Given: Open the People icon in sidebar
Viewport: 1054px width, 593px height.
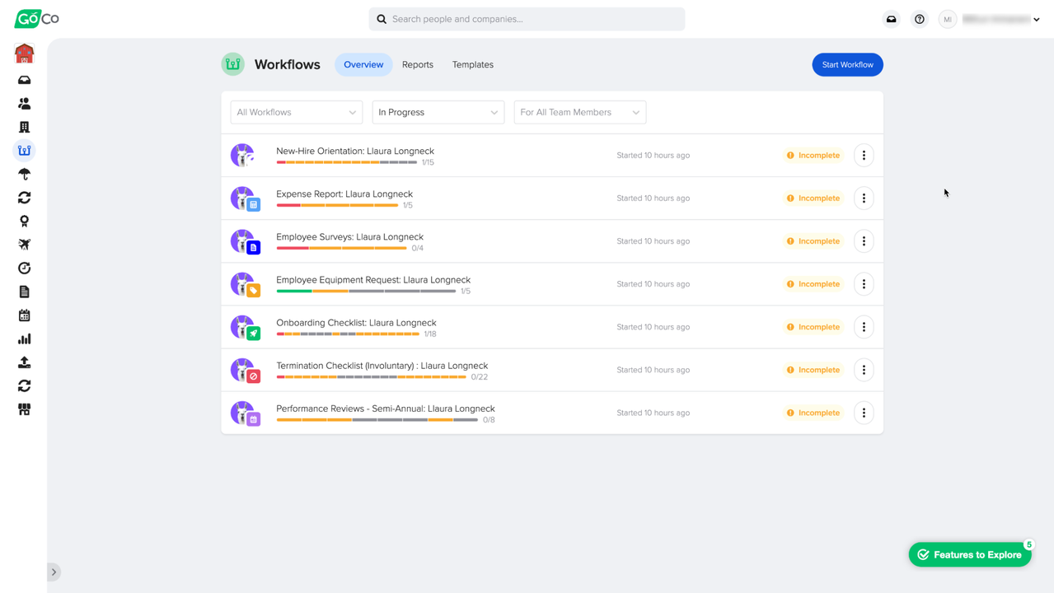Looking at the screenshot, I should pyautogui.click(x=24, y=104).
